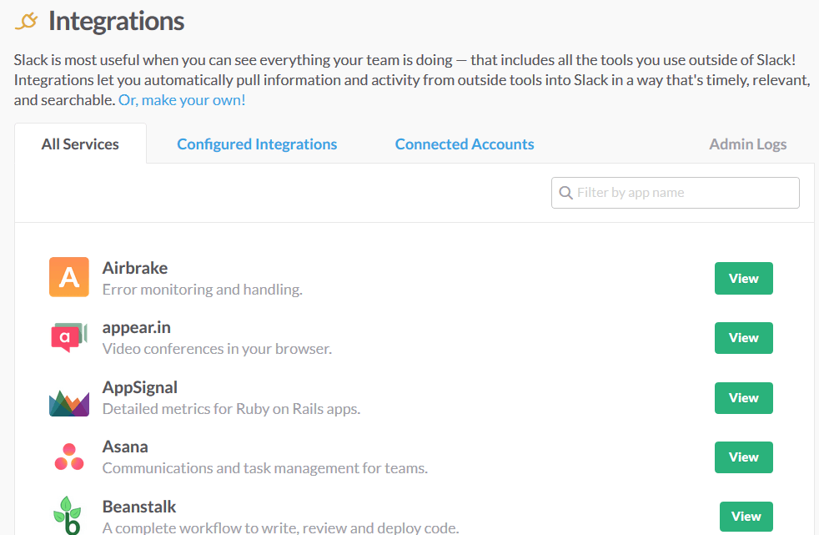View the Asana integration

coord(743,457)
